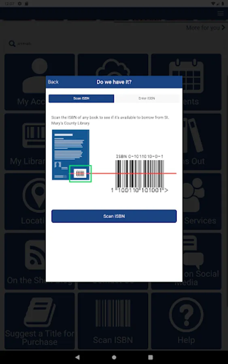The width and height of the screenshot is (228, 364).
Task: Tap the Suggest a Title book icon
Action: pyautogui.click(x=40, y=312)
